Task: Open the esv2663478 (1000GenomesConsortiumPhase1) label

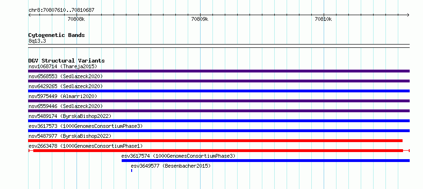Action: point(86,146)
